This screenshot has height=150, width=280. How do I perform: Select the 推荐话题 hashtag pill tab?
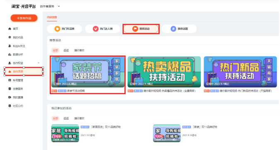[x=179, y=29]
